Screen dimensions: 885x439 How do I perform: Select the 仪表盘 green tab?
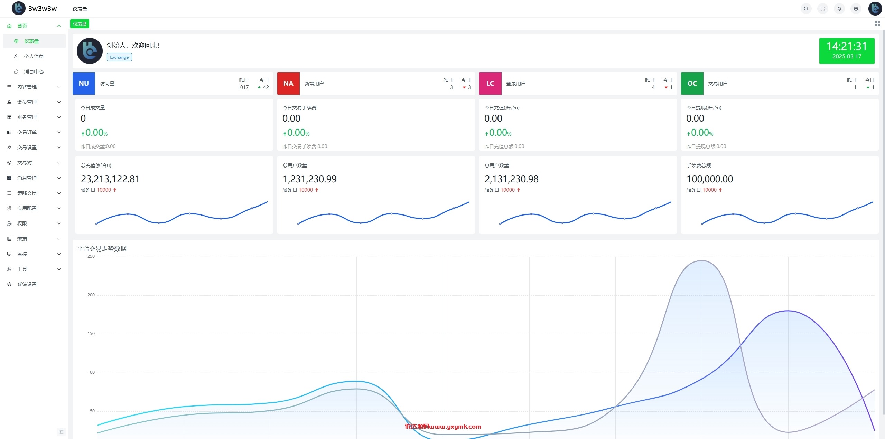(x=80, y=24)
